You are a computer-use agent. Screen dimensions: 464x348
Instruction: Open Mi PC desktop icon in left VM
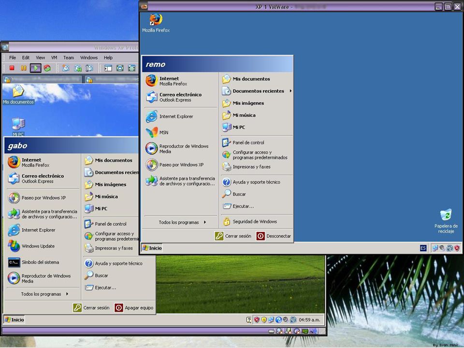(18, 127)
